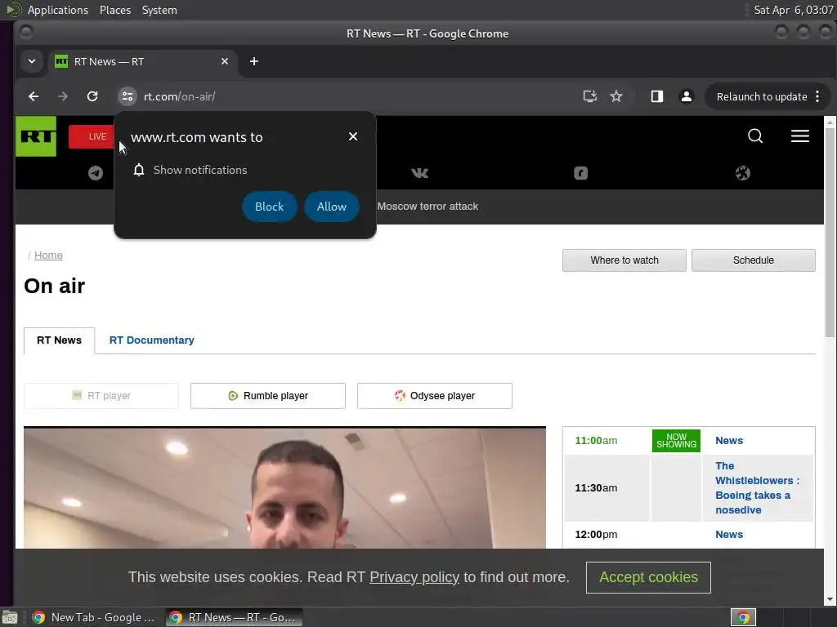Open Moscow terror attack topic link
This screenshot has height=627, width=837.
click(x=427, y=207)
